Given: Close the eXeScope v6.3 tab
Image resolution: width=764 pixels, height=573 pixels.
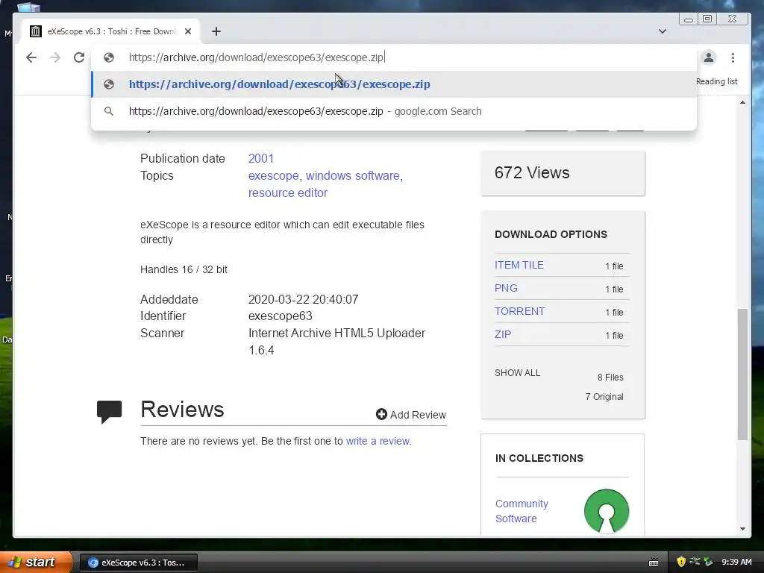Looking at the screenshot, I should (x=188, y=31).
